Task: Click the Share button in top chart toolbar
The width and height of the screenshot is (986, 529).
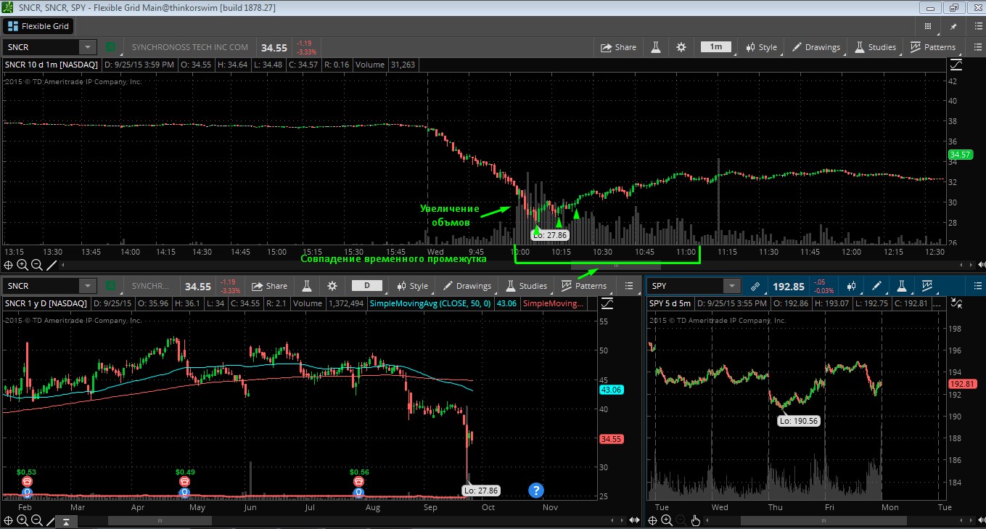Action: click(x=618, y=47)
